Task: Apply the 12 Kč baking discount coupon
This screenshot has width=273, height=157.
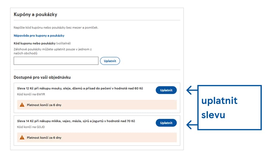Action: coord(166,90)
